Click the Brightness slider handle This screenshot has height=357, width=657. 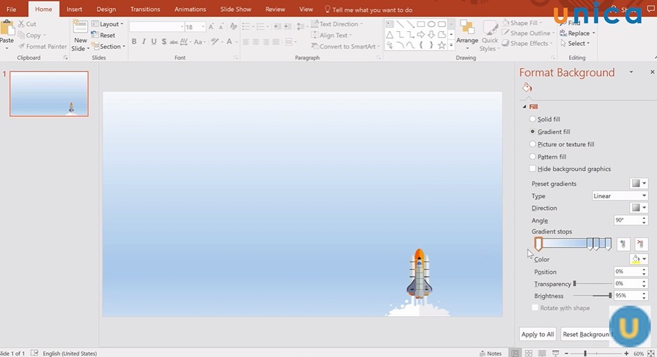(x=610, y=296)
